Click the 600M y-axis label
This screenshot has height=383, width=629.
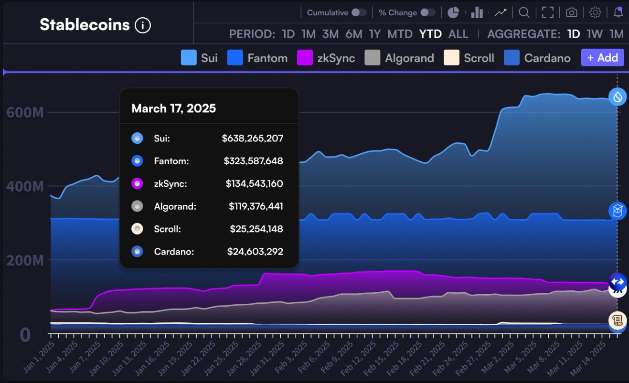(25, 113)
